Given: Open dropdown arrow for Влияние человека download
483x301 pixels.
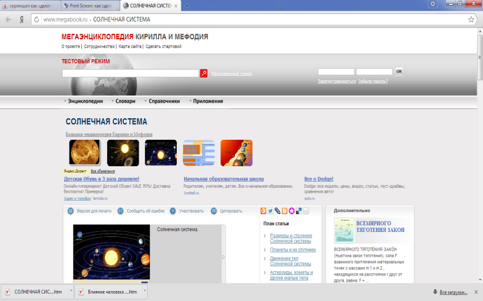Looking at the screenshot, I should (144, 291).
